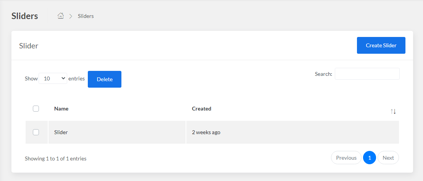
Task: Sort table by the Created column
Action: [x=202, y=109]
